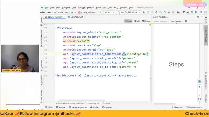Close the activity_main.xml tab
The image size is (209, 117).
pos(64,17)
